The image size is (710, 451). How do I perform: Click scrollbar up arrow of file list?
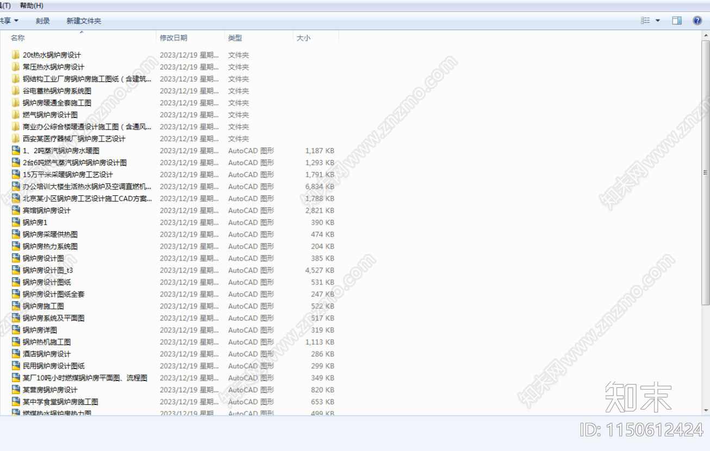pos(706,35)
